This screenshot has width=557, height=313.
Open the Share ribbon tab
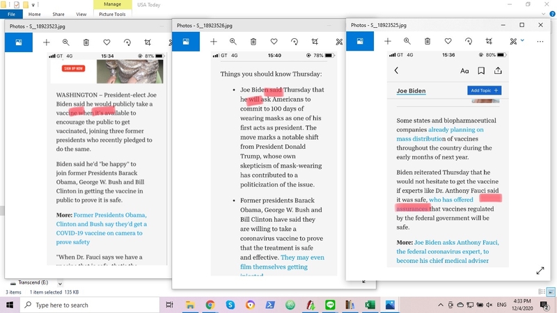[x=58, y=14]
